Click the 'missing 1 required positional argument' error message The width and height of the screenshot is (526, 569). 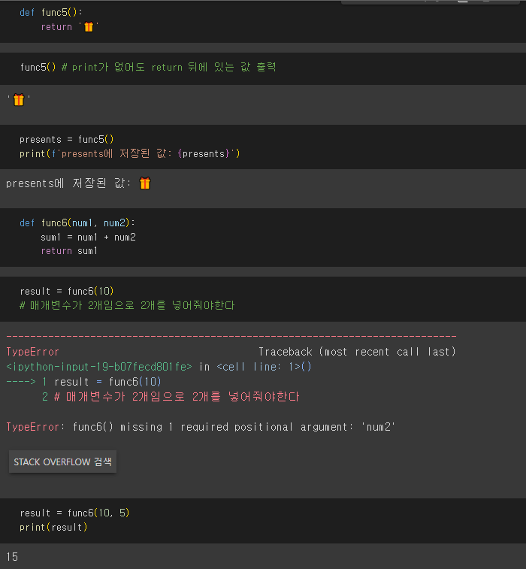[x=237, y=427]
